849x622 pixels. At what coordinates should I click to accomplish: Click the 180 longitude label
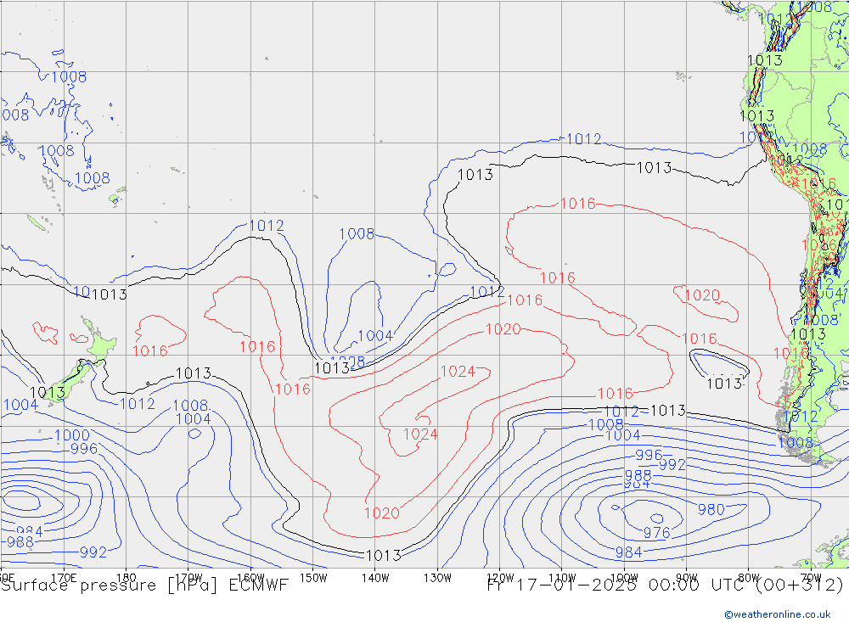tap(126, 577)
